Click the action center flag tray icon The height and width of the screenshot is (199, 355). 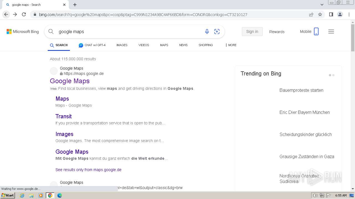pos(329,195)
